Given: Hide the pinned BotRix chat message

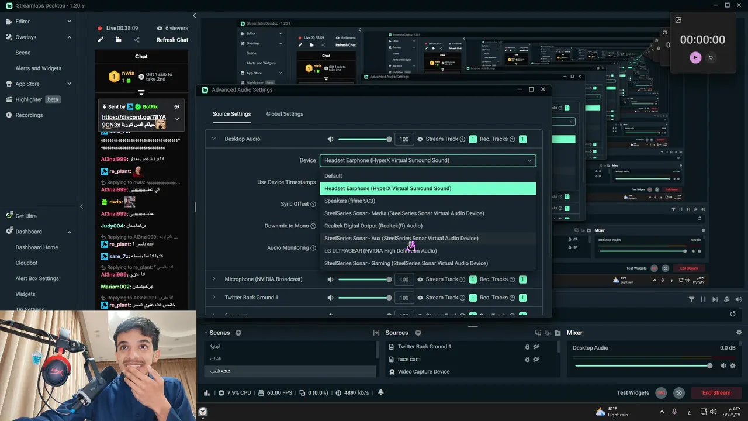Looking at the screenshot, I should [177, 107].
